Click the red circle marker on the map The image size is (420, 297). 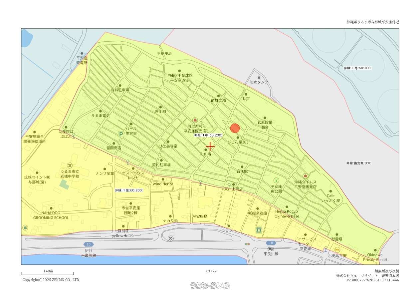click(235, 128)
